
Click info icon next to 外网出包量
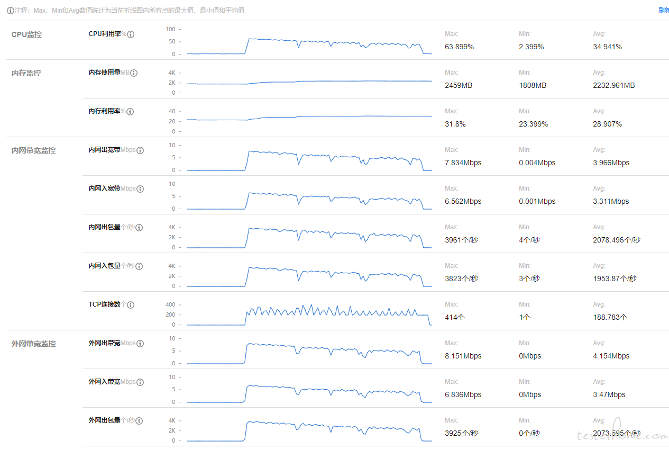pyautogui.click(x=139, y=421)
